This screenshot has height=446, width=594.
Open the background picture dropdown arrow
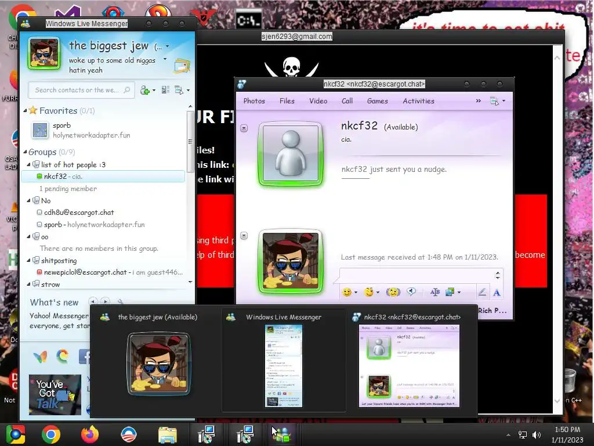click(459, 293)
